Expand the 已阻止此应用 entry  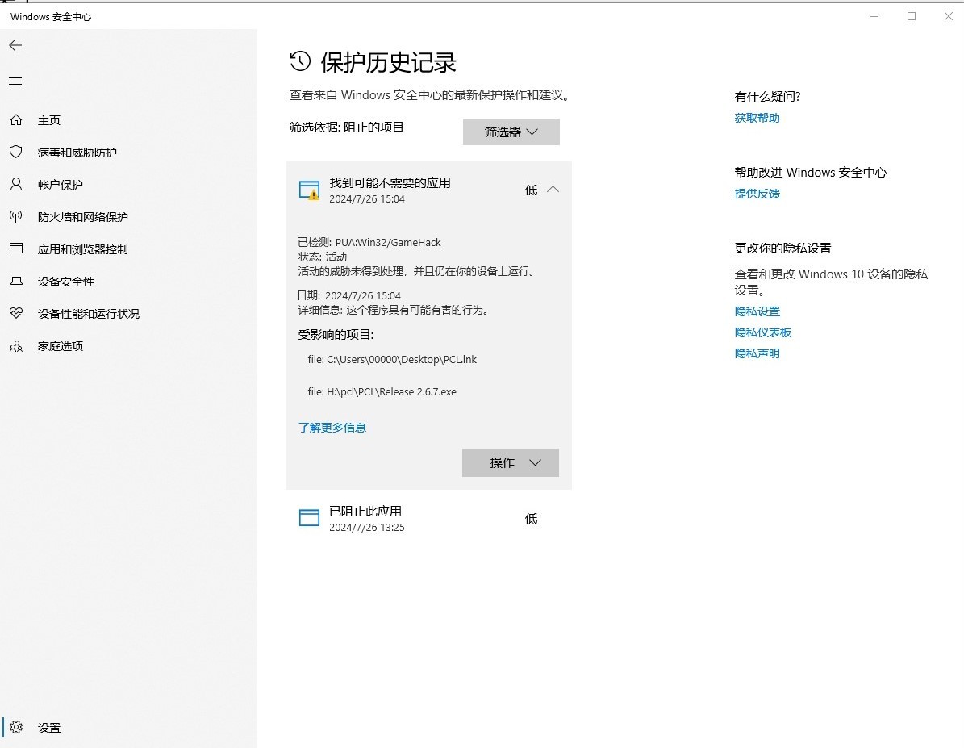pyautogui.click(x=428, y=518)
